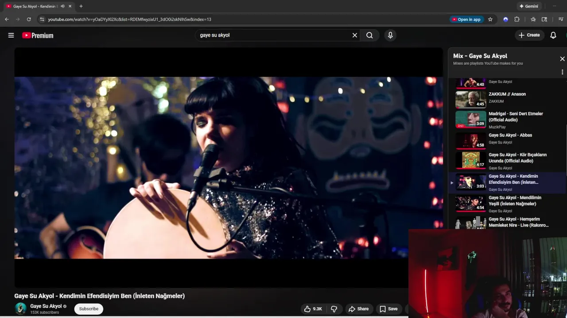The height and width of the screenshot is (318, 567).
Task: Open the Chrome extensions puzzle menu
Action: tap(517, 19)
